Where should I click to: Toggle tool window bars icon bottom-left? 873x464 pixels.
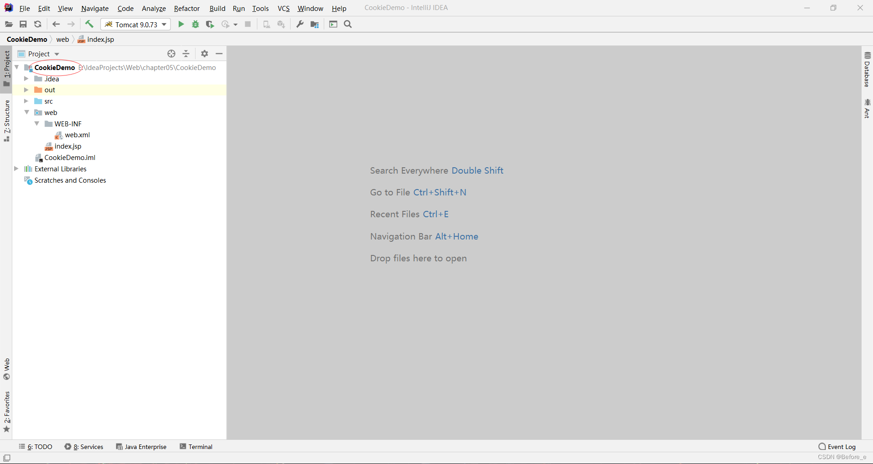(7, 458)
